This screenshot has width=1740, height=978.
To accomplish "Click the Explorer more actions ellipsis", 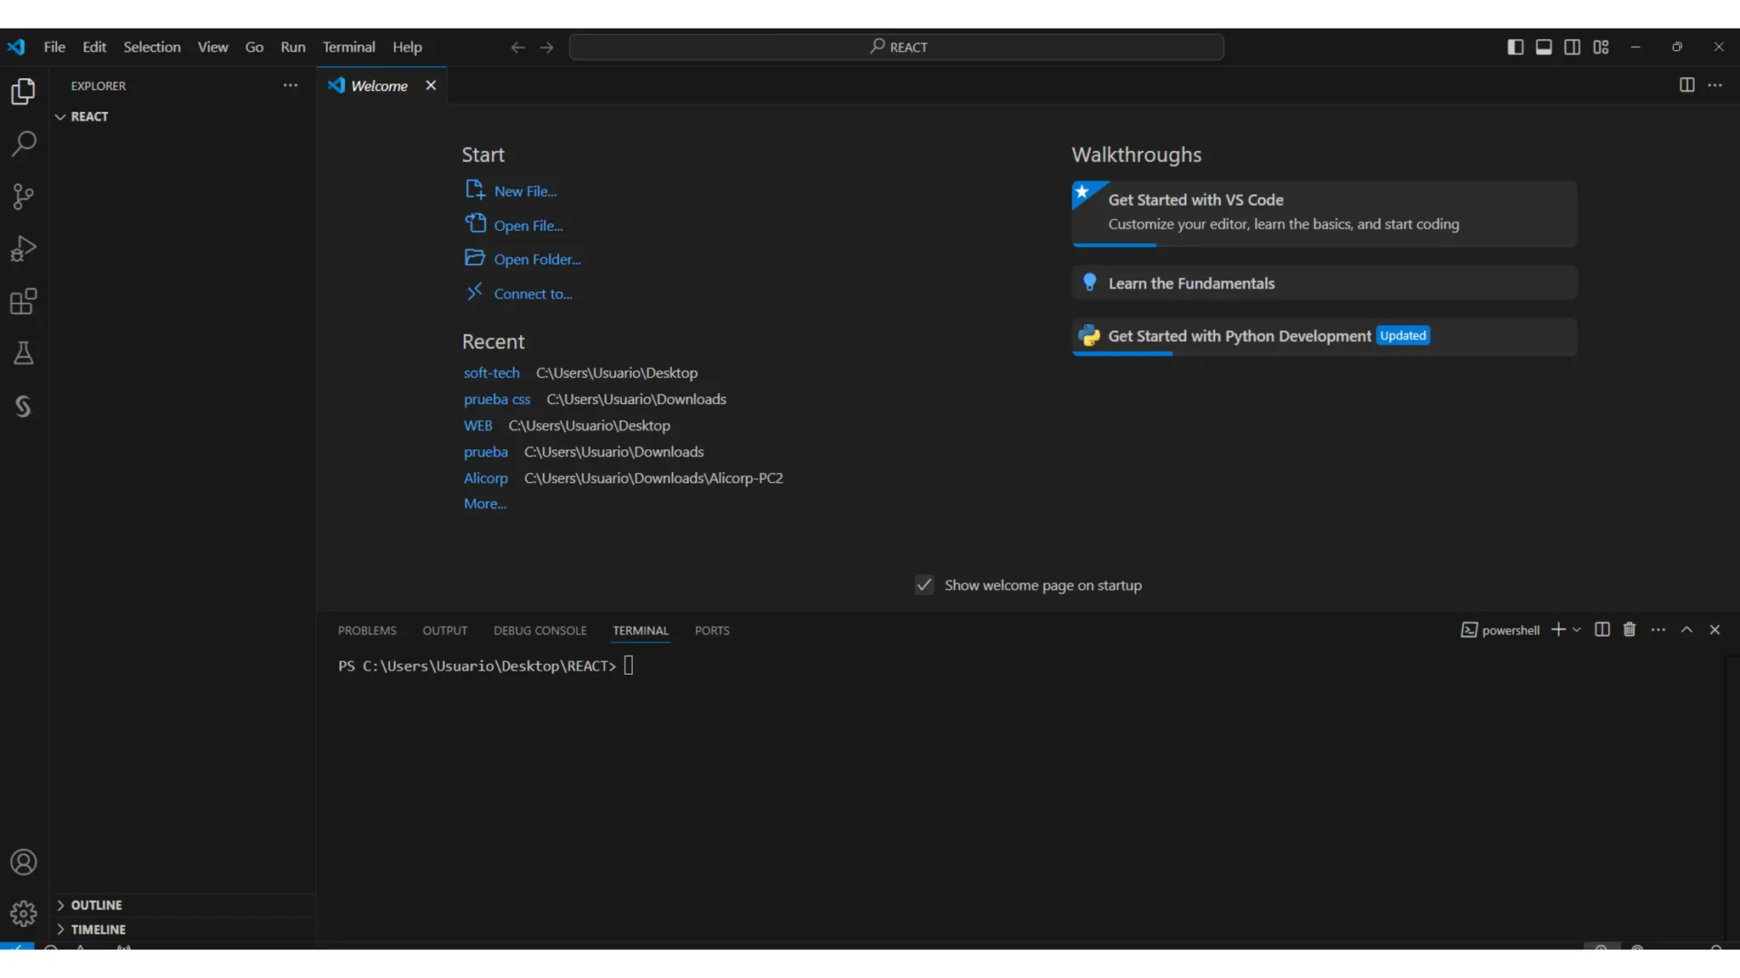I will click(x=291, y=85).
